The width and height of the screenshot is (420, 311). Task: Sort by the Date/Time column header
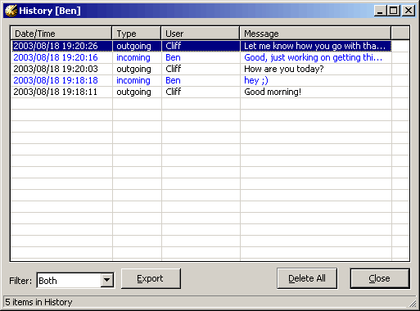[x=61, y=34]
